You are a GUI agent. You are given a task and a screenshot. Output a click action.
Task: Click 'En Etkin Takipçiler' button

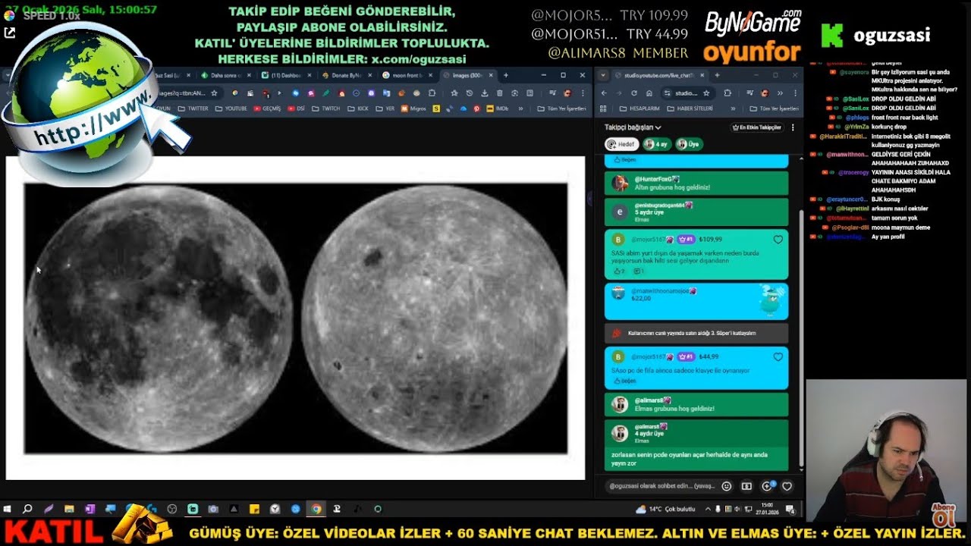[757, 127]
